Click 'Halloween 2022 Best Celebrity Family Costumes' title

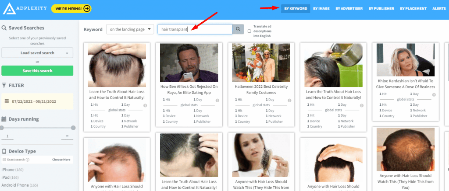261,90
